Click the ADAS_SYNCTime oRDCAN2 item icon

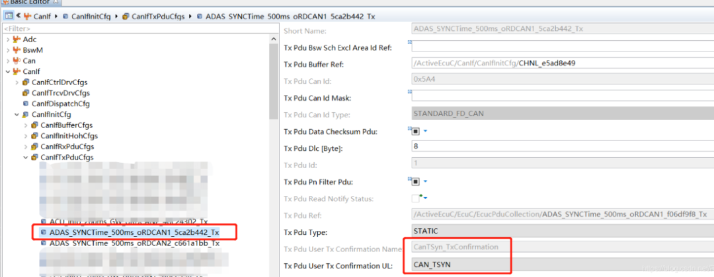44,243
